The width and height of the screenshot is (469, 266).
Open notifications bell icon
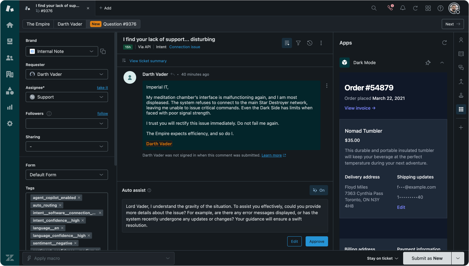pos(403,8)
